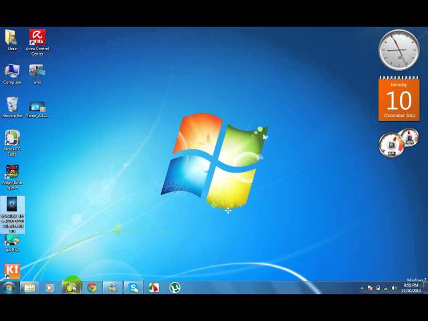Open the volume speaker tray icon

coord(394,288)
